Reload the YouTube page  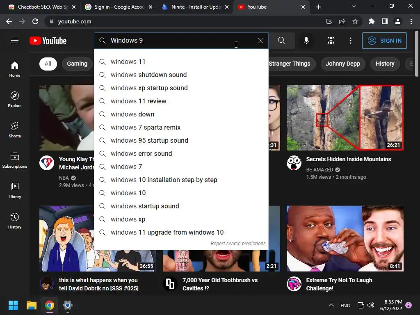point(35,21)
